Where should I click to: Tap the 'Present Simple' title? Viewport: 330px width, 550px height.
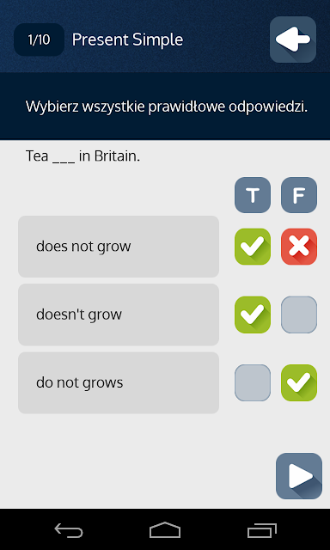(128, 40)
